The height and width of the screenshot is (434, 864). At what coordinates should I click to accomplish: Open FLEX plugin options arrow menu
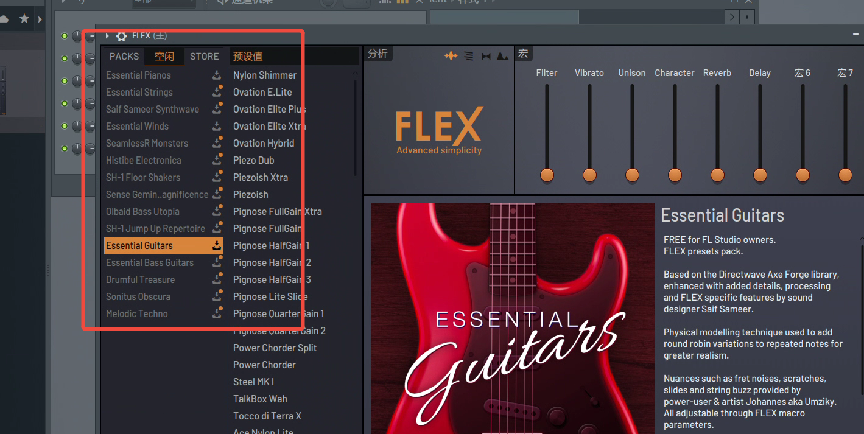coord(107,36)
